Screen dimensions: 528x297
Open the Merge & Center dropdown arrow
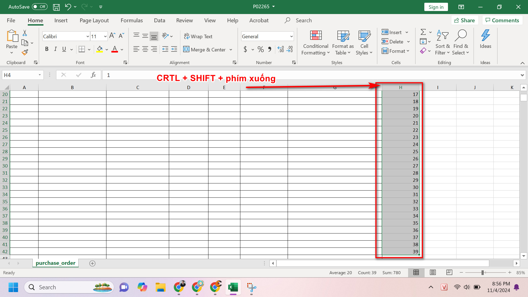click(x=231, y=50)
